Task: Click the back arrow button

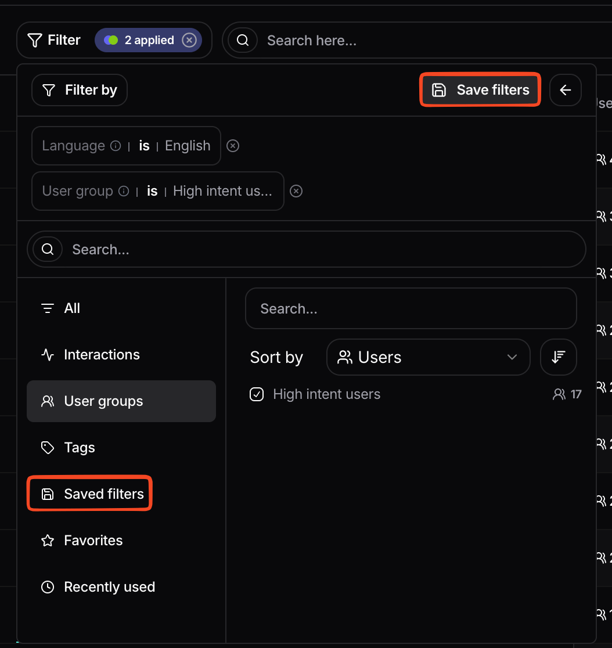Action: click(566, 90)
